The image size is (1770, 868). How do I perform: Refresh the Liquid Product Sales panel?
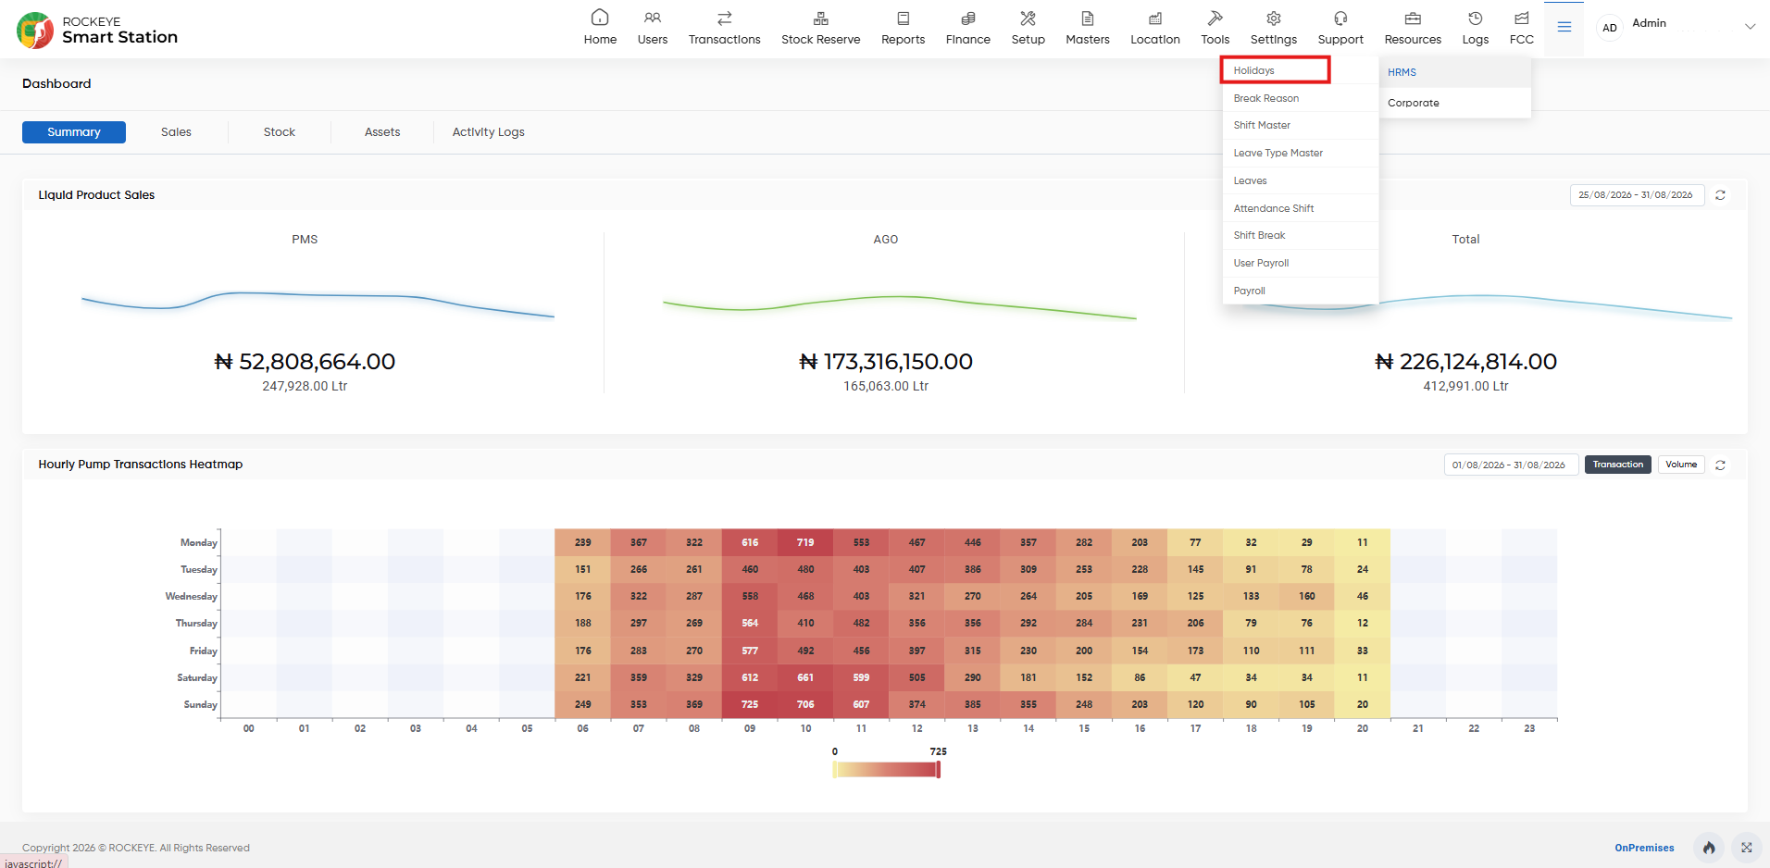(x=1720, y=195)
